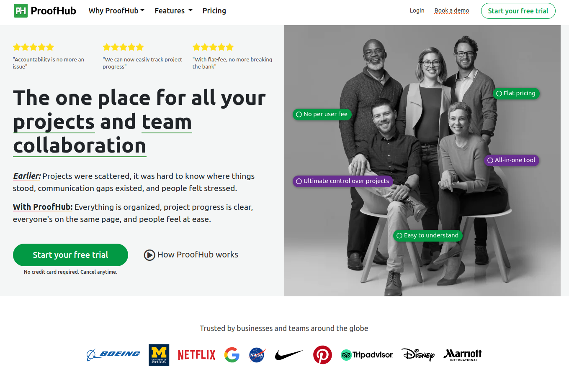Click the outlined Start your free trial button
Viewport: 569px width, 382px height.
[x=518, y=11]
